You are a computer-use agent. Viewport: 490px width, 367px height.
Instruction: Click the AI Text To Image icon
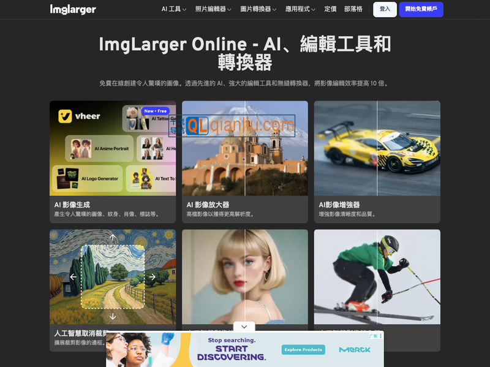point(142,178)
